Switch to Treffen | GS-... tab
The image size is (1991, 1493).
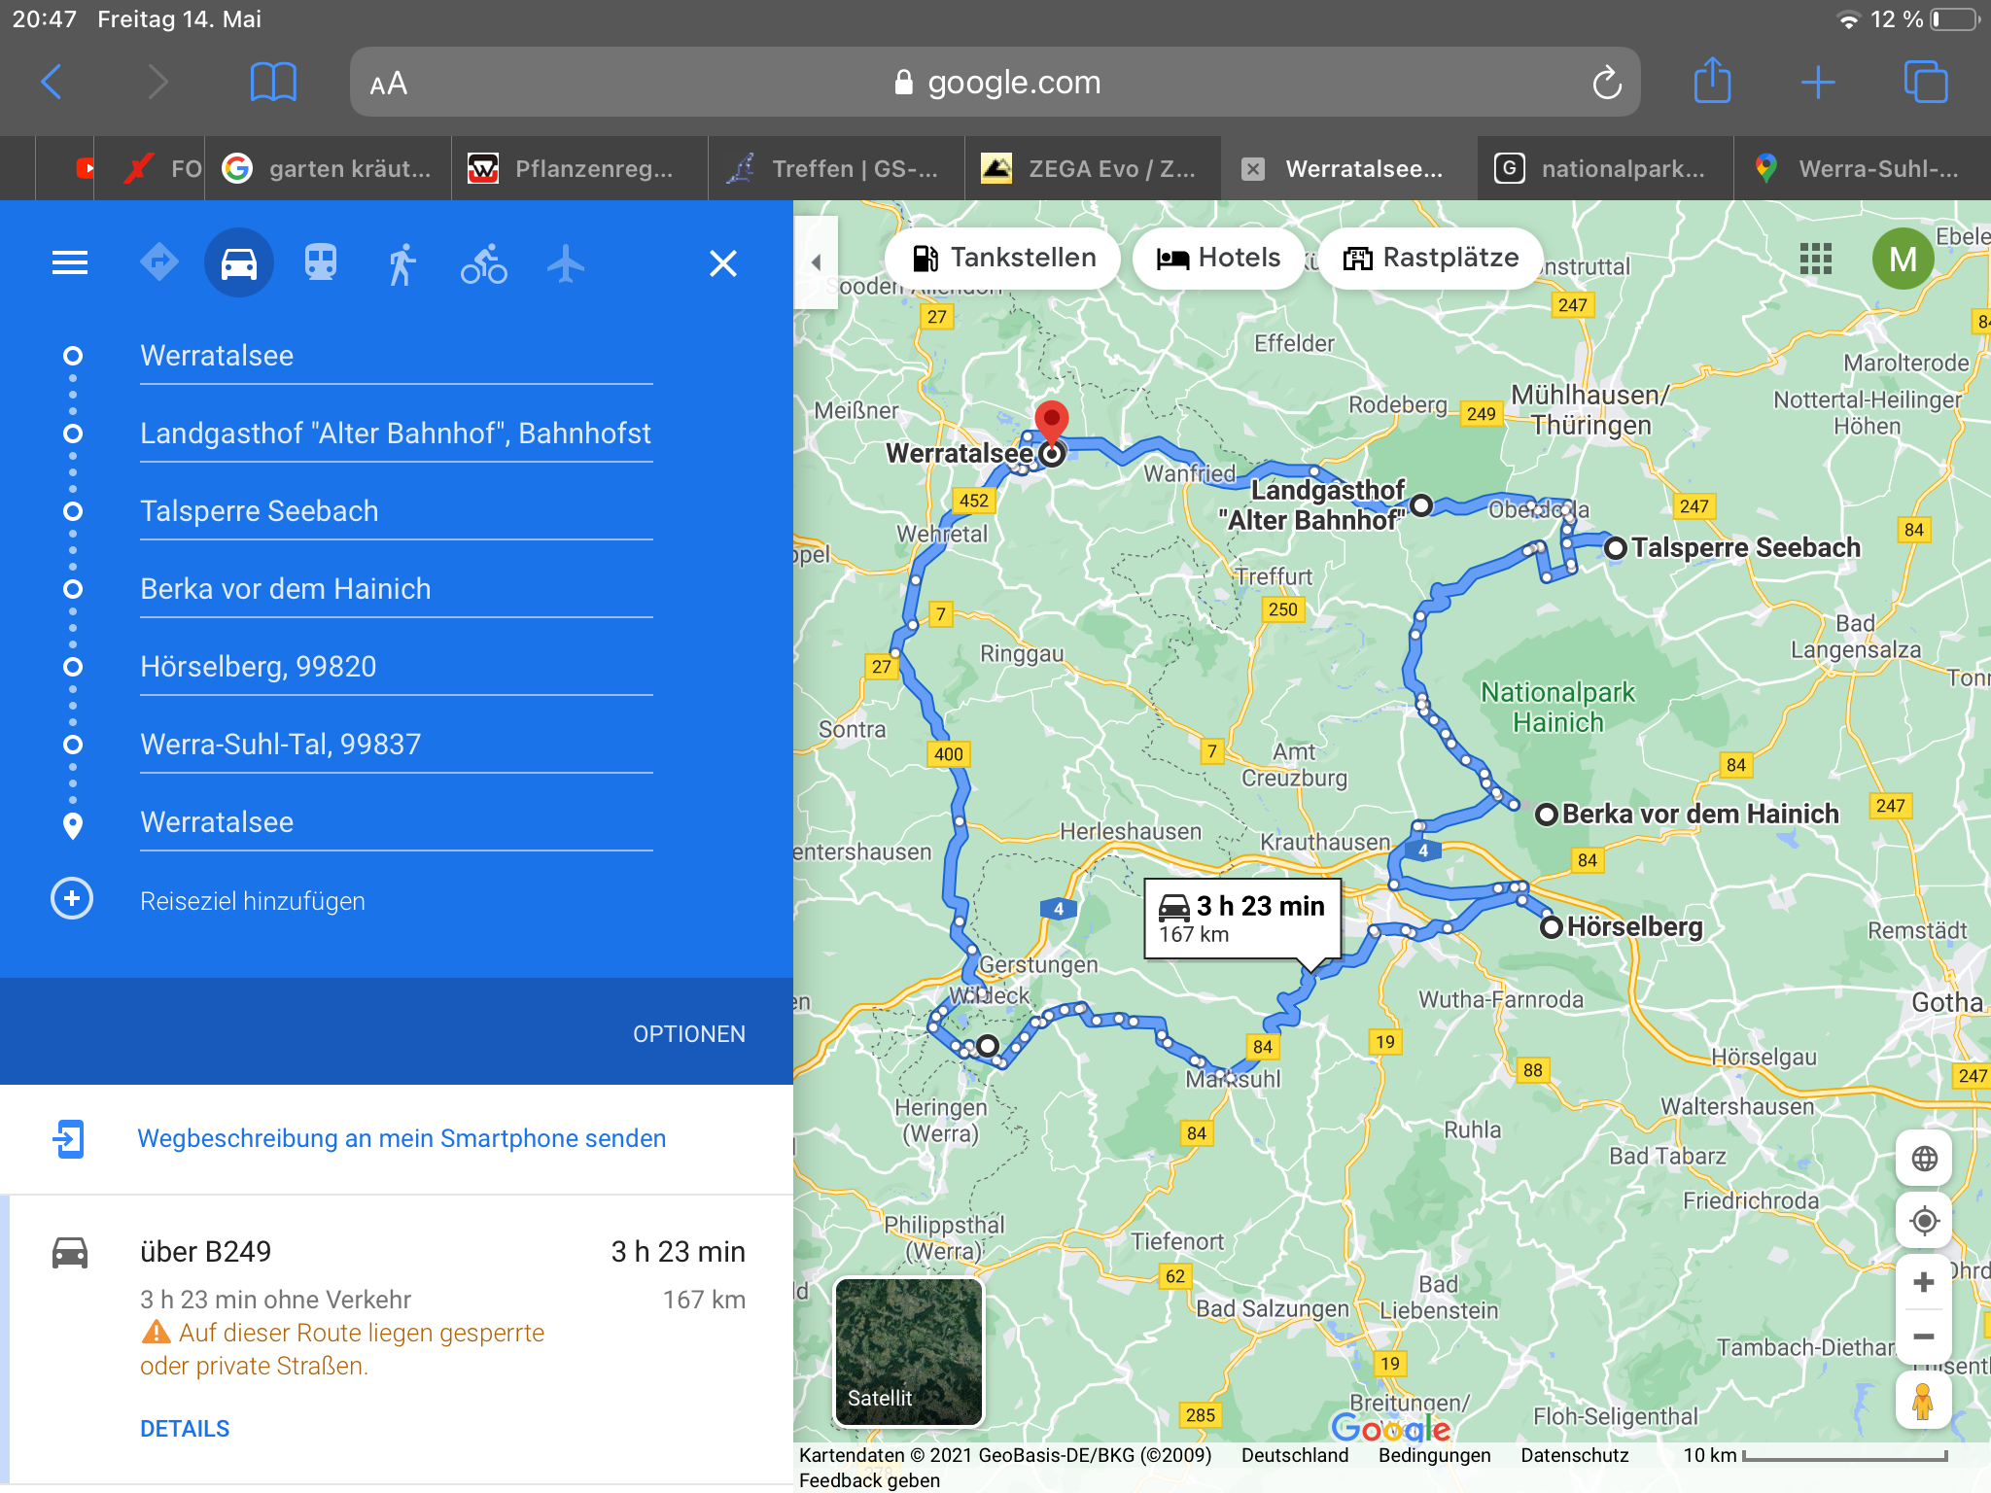(837, 168)
